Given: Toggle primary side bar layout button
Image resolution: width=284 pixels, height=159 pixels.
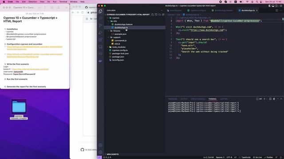Looking at the screenshot, I should 270,6.
